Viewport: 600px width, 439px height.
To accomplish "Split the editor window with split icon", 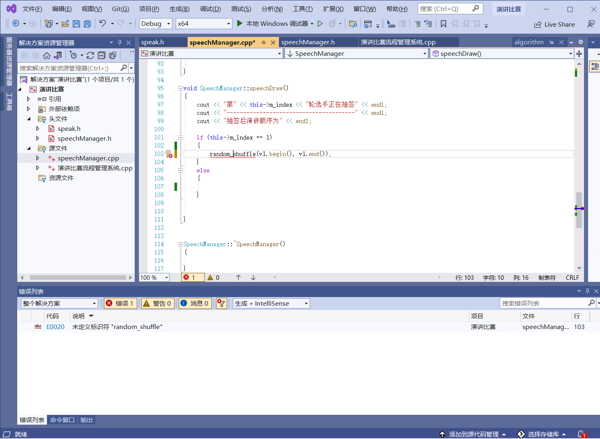I will pyautogui.click(x=579, y=54).
